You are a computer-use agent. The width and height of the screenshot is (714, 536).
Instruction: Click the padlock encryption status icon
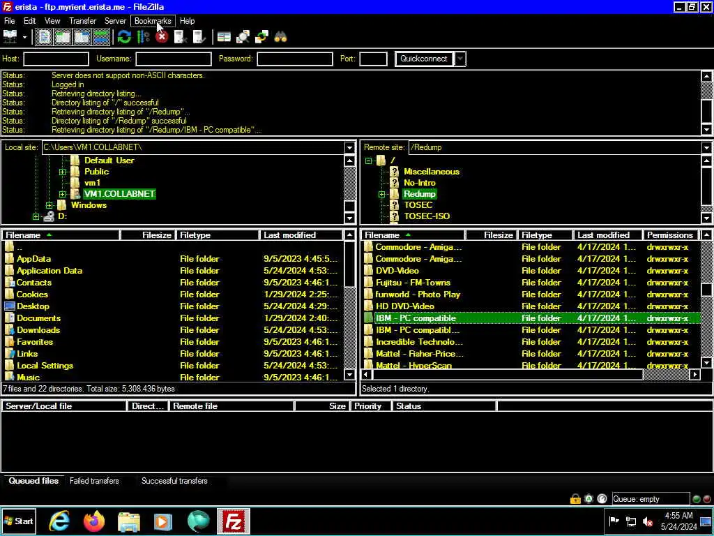[x=575, y=499]
